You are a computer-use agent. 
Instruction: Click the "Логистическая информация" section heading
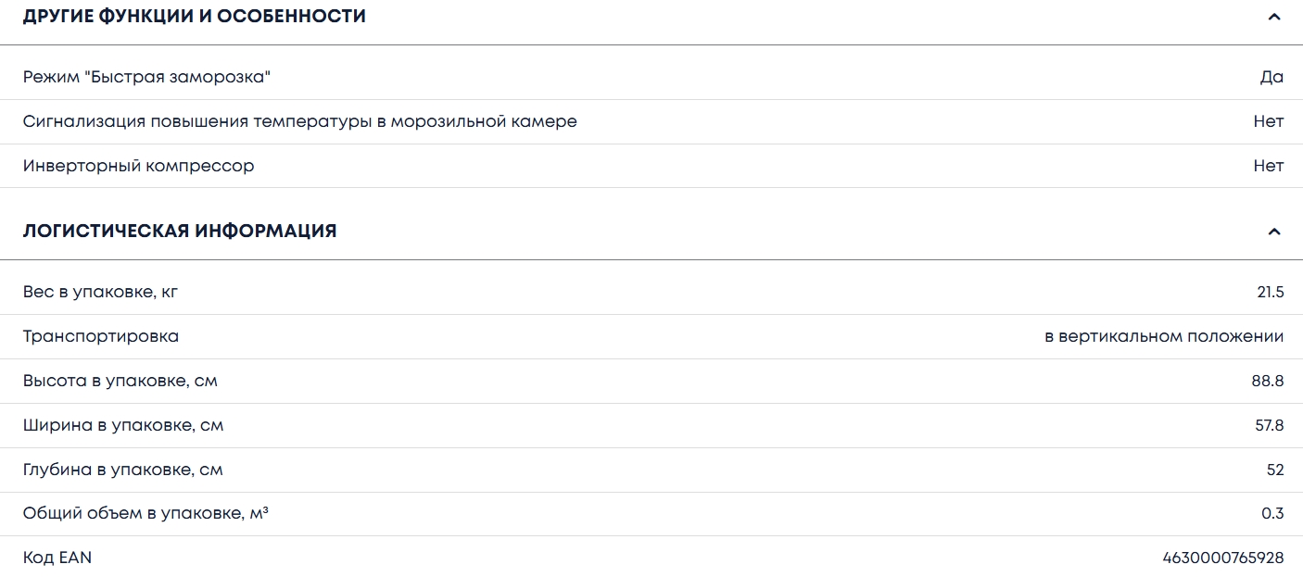pyautogui.click(x=180, y=232)
